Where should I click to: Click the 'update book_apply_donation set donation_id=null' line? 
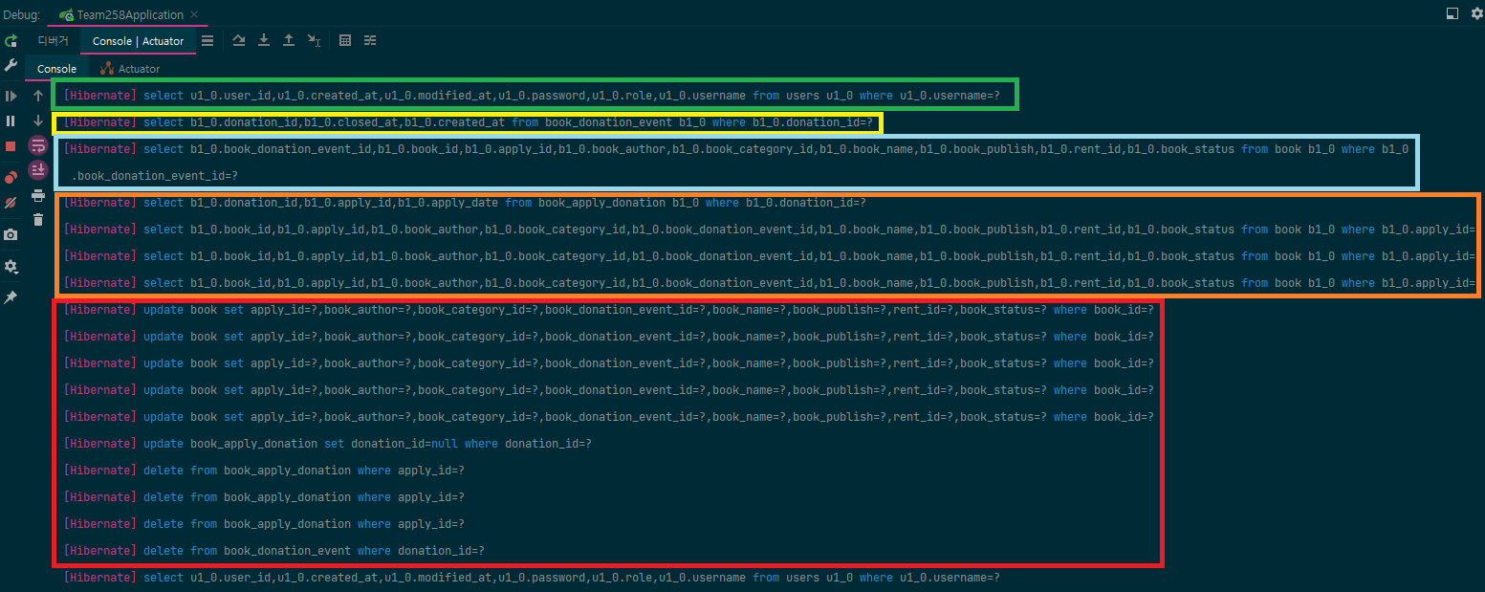click(328, 444)
